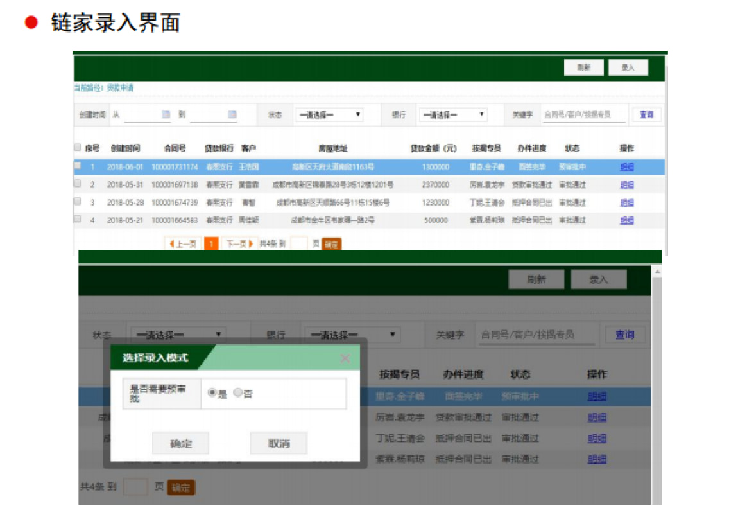This screenshot has height=517, width=738.
Task: Tick the select-all checkbox in the table header
Action: (77, 147)
